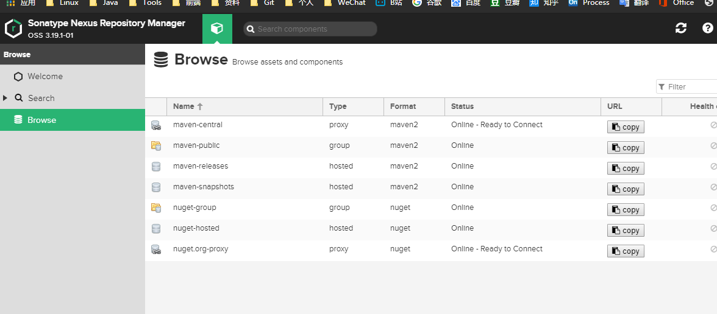Click the magnifier icon in search box

point(251,29)
